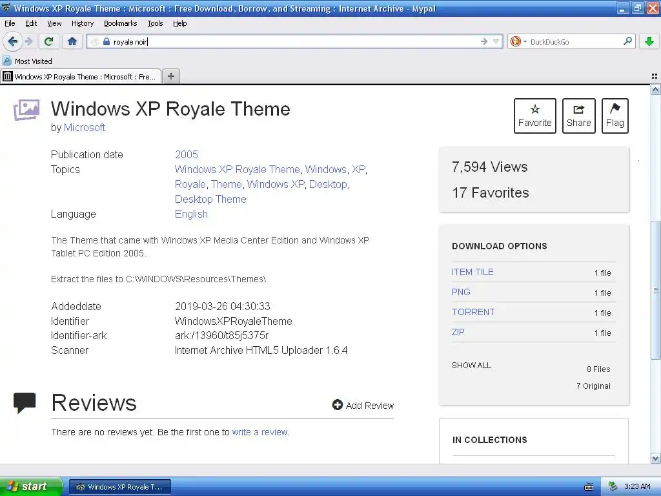The width and height of the screenshot is (661, 496).
Task: Download the PNG file option
Action: click(x=461, y=292)
